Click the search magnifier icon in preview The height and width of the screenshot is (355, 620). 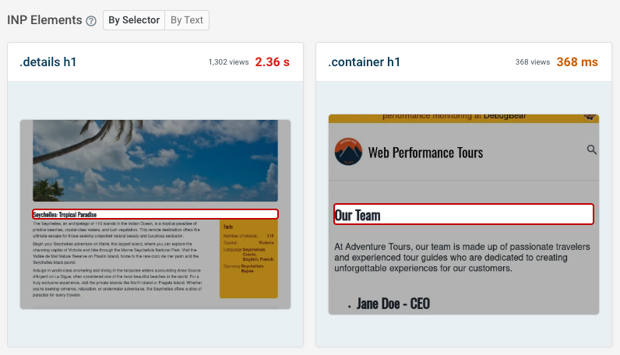[592, 149]
